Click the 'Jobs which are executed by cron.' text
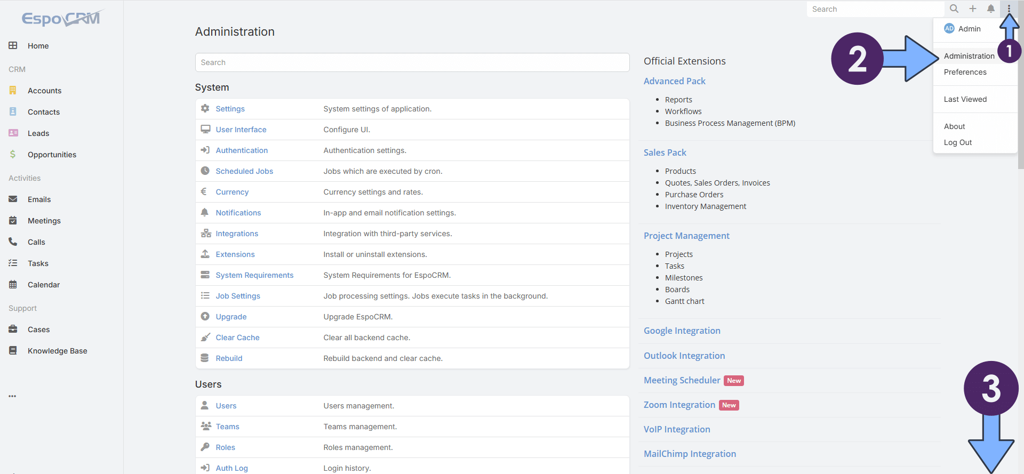Viewport: 1024px width, 474px height. pyautogui.click(x=383, y=171)
